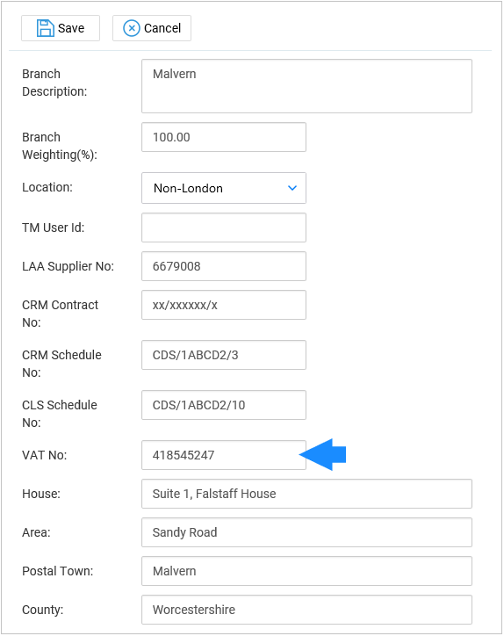Viewport: 504px width, 636px height.
Task: Edit the Branch Weighting 100.00 field
Action: point(224,137)
